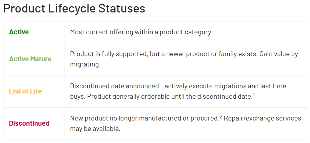
Task: Click the red "Discontinued" status label
Action: (x=29, y=123)
